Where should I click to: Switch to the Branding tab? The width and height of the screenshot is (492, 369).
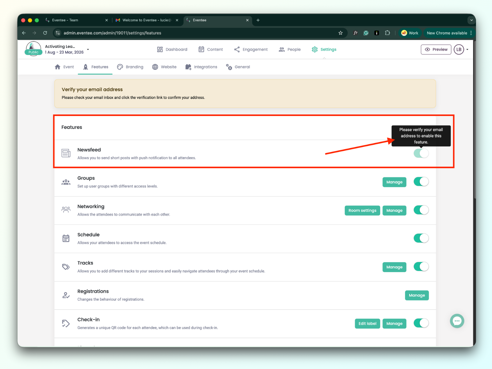[x=130, y=67]
